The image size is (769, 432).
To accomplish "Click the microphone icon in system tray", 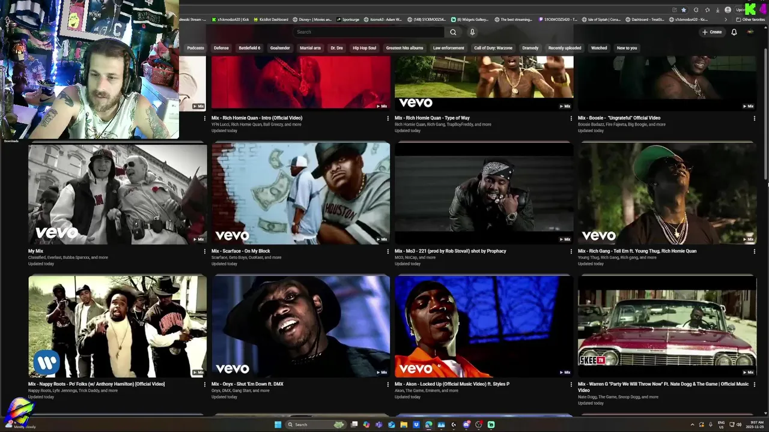I will [711, 425].
